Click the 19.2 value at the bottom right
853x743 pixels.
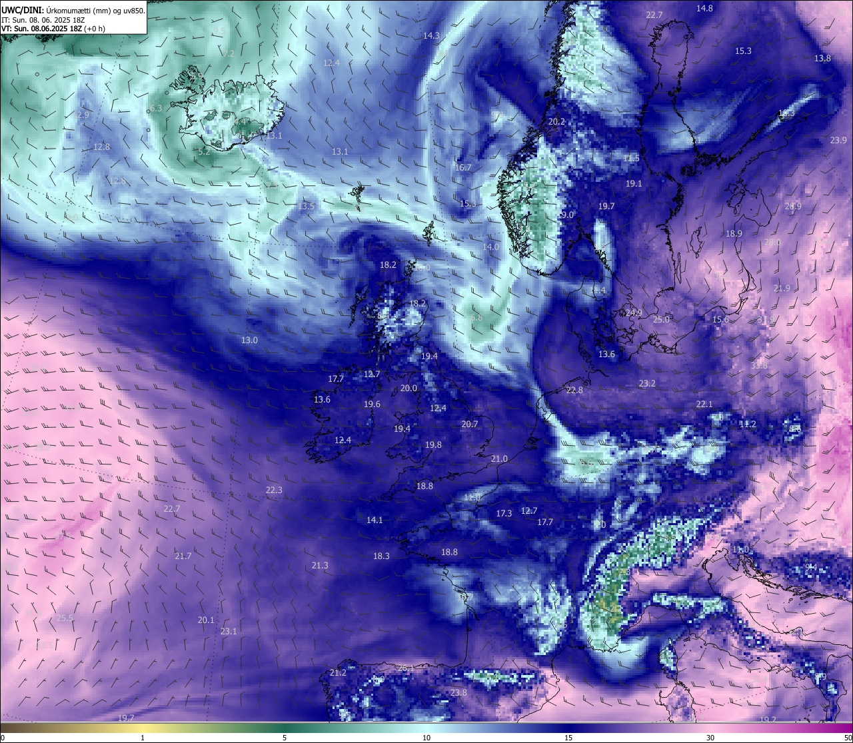pos(768,720)
